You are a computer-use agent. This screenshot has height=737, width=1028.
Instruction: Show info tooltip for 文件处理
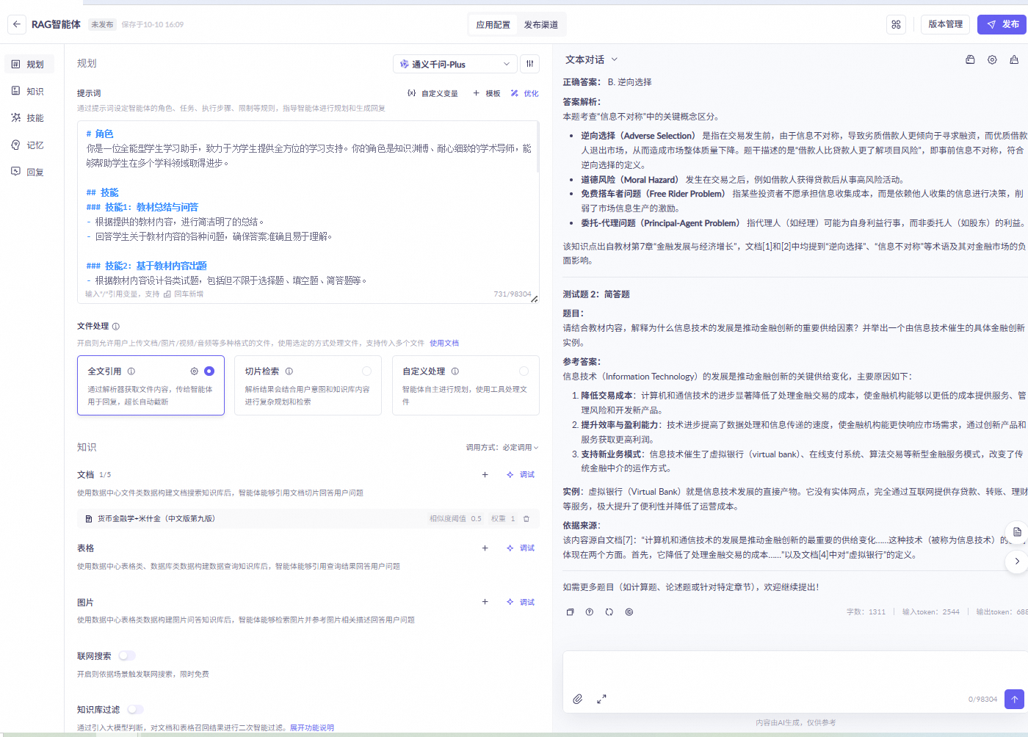(x=116, y=327)
